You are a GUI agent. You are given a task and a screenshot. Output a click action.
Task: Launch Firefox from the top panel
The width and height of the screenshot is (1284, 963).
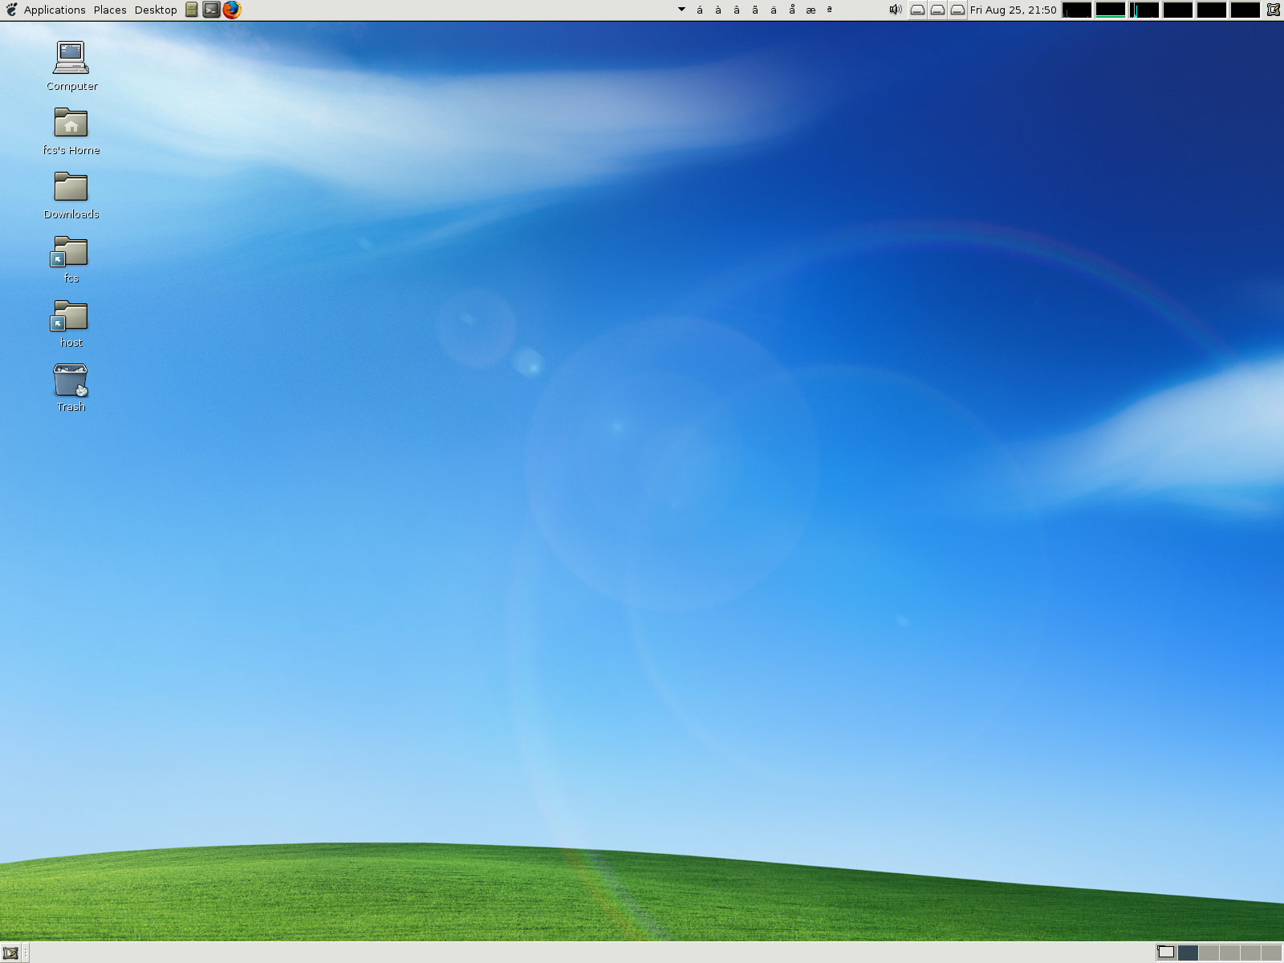[232, 10]
